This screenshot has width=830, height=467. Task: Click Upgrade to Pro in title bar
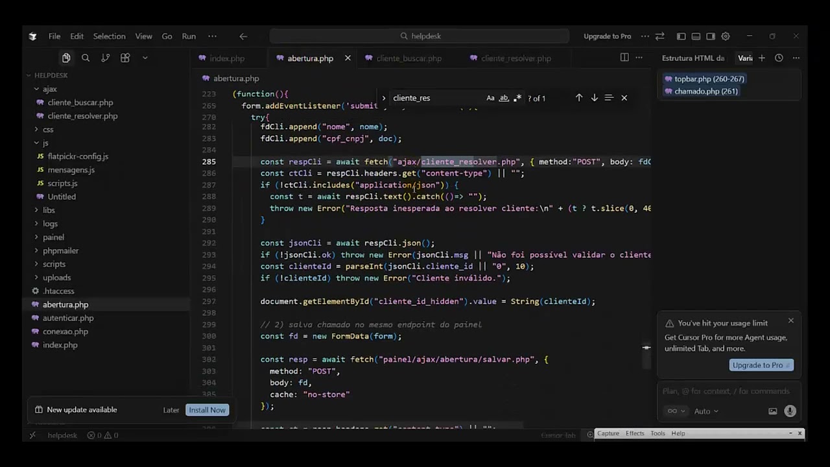coord(607,36)
